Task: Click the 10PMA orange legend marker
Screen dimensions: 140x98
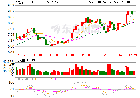Action: click(x=107, y=2)
